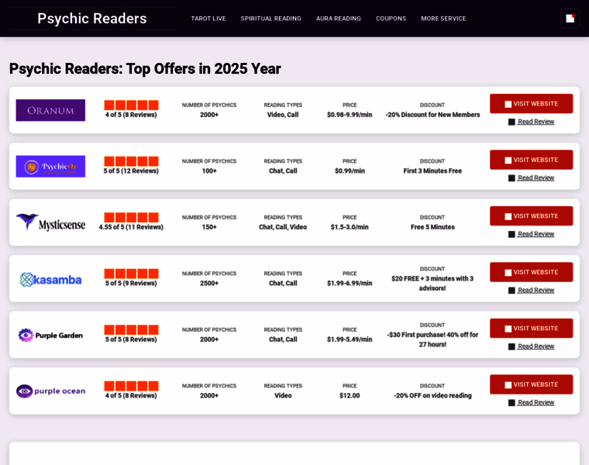Click the Oranum star rating icons

coord(131,105)
